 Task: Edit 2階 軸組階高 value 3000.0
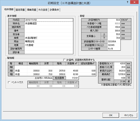click(x=33, y=71)
